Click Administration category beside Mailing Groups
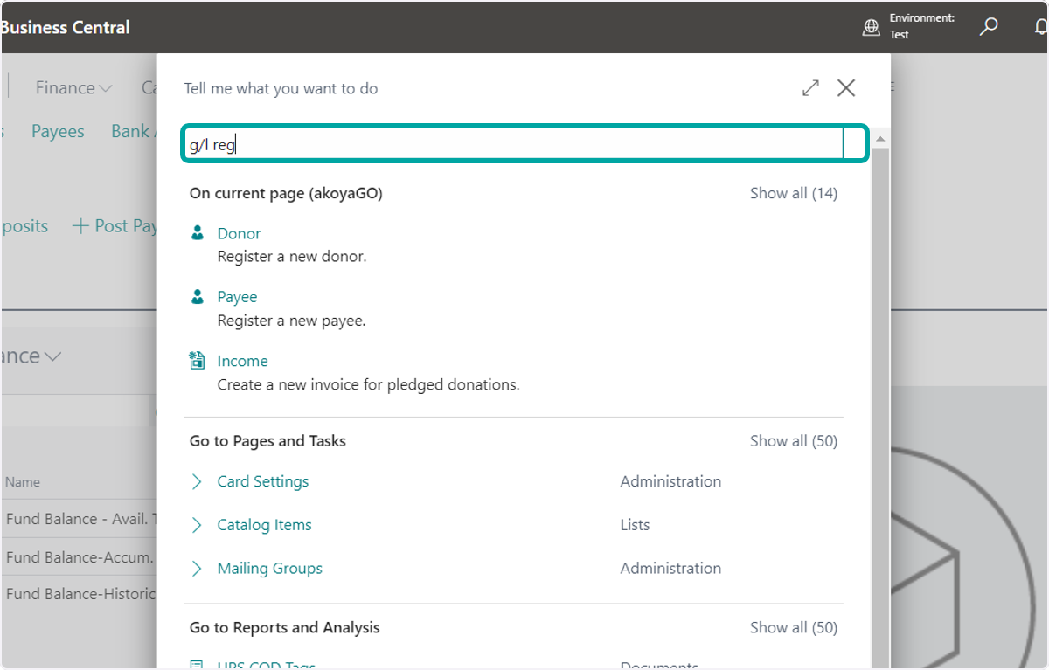 pyautogui.click(x=670, y=569)
